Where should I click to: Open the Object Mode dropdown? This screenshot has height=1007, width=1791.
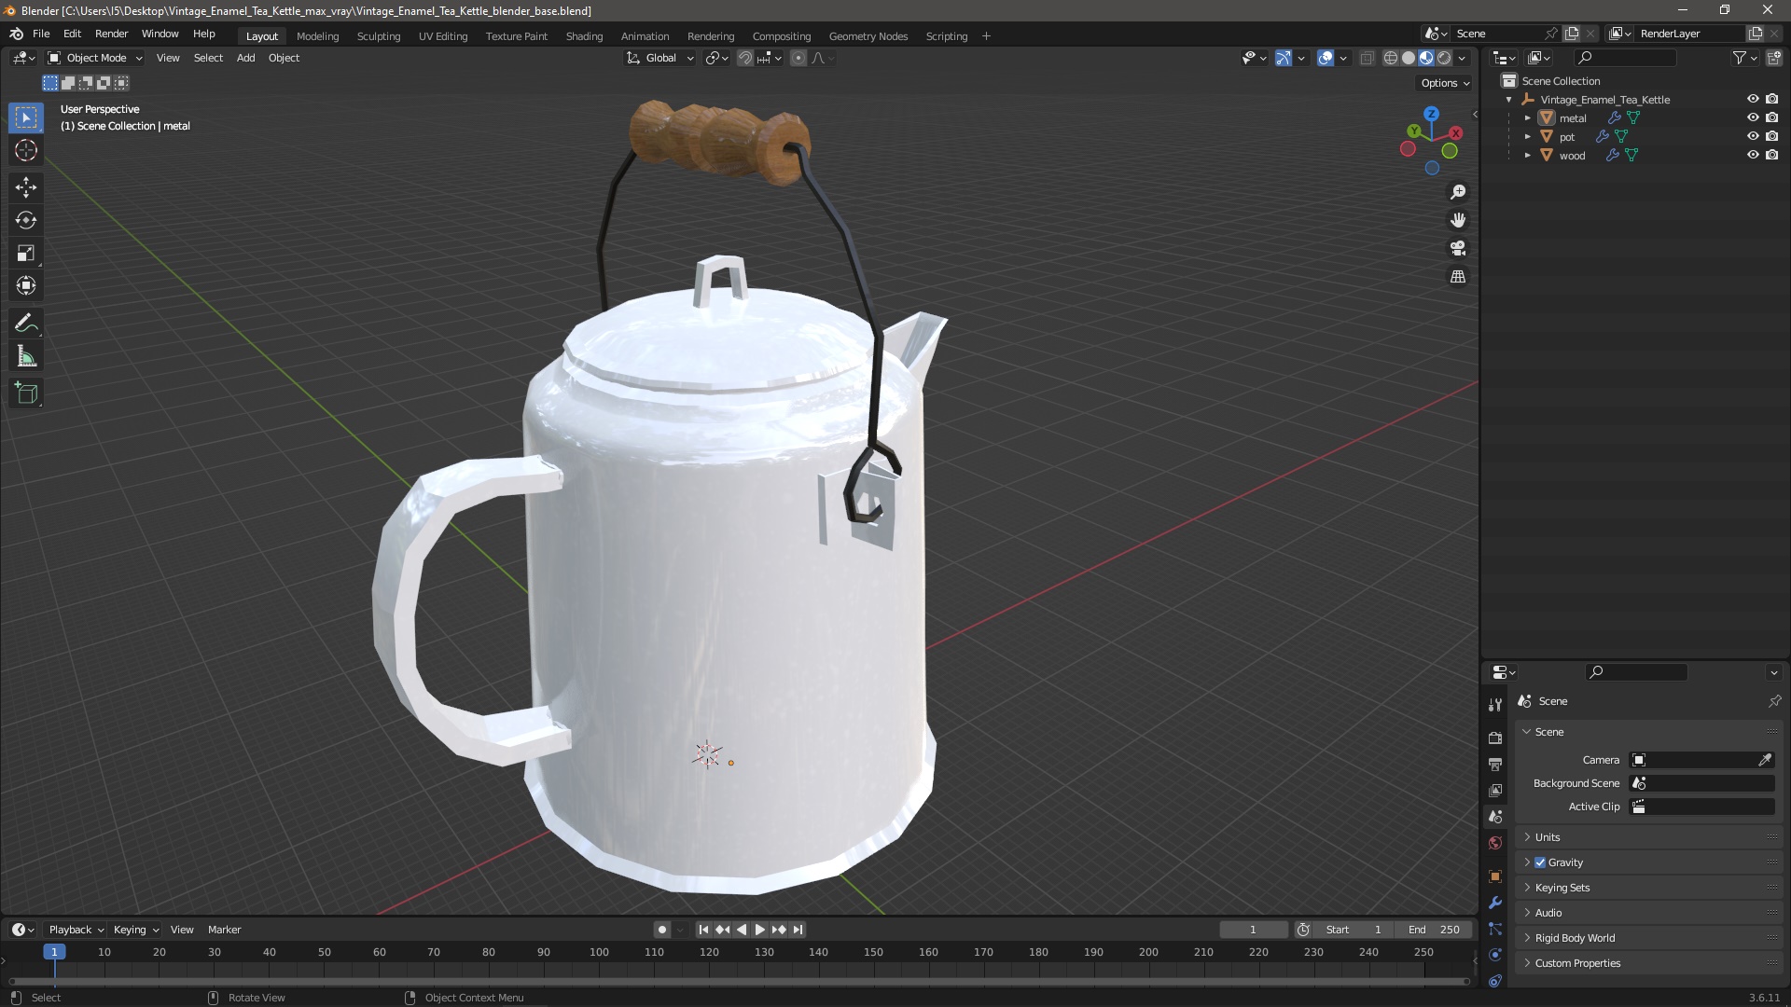tap(95, 58)
